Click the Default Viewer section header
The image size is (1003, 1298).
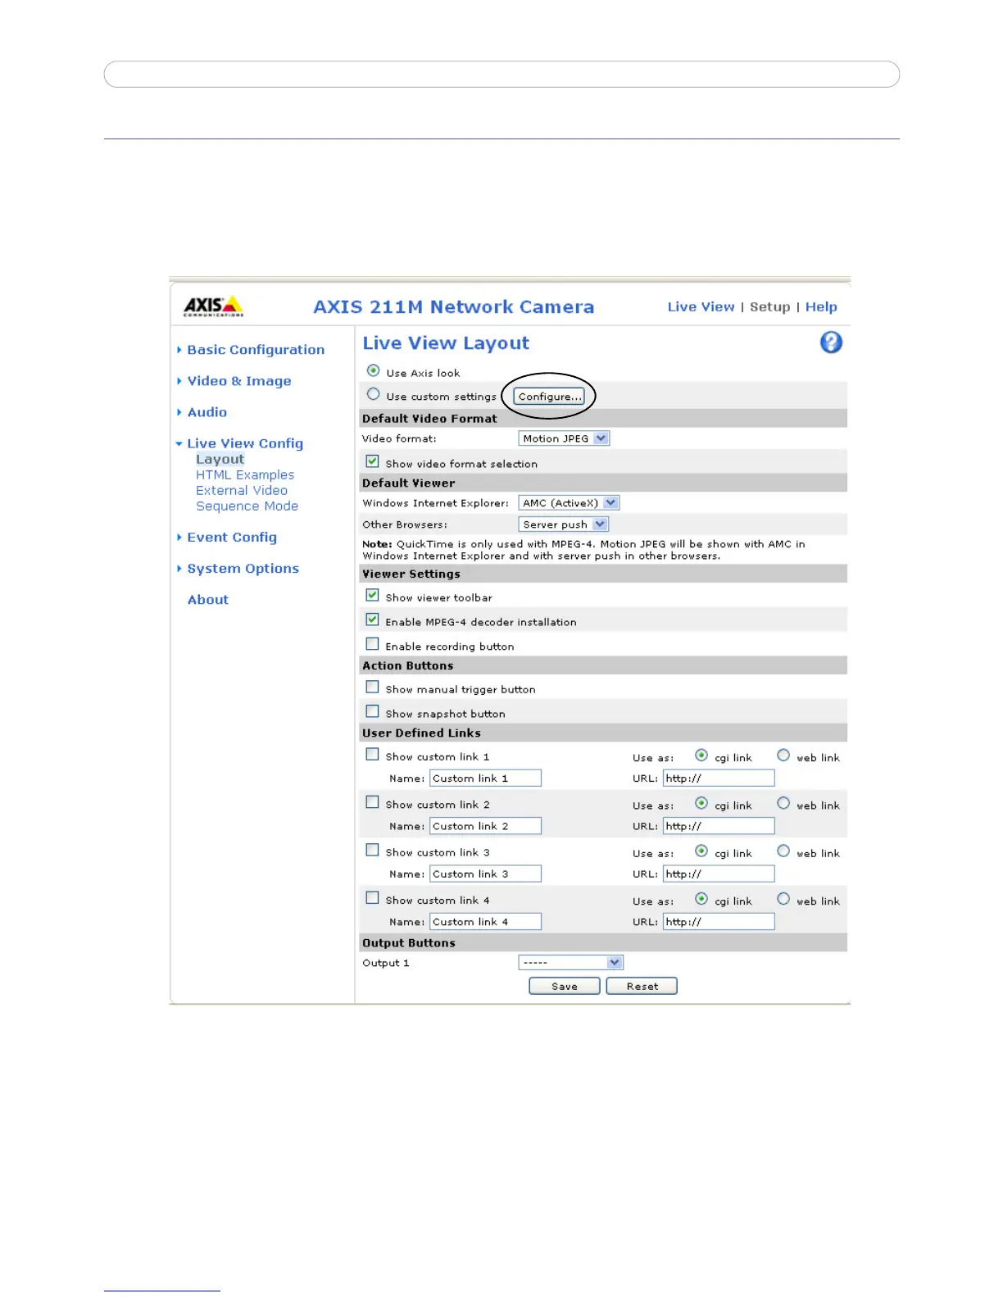click(x=603, y=483)
